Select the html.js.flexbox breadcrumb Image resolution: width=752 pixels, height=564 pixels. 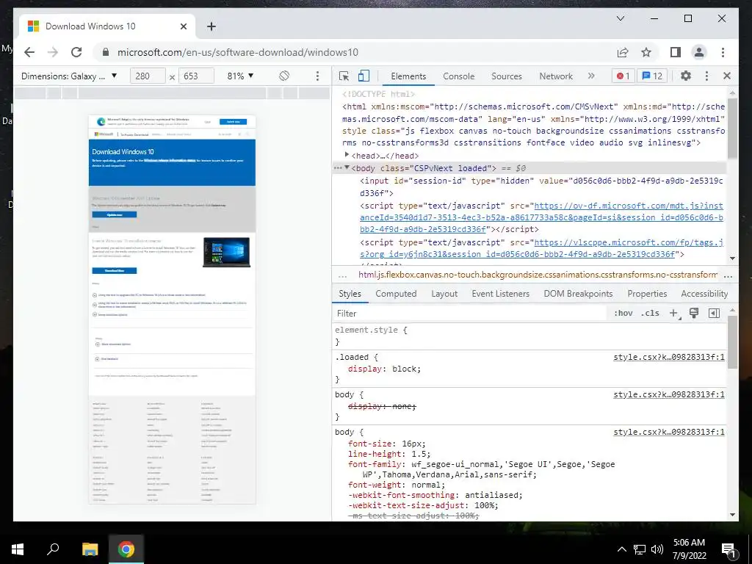coord(538,275)
